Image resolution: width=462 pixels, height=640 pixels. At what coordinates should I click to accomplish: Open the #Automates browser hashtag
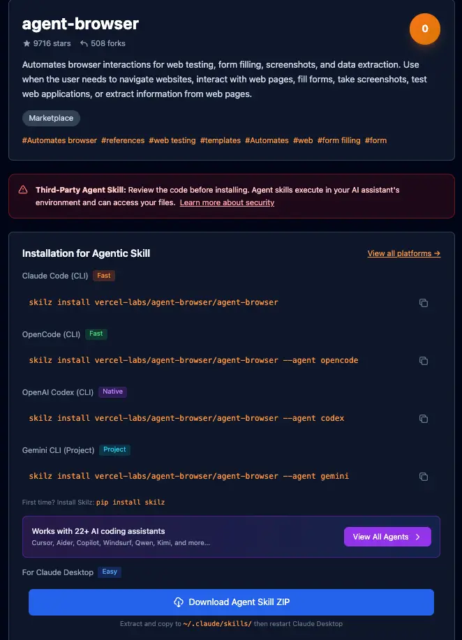tap(59, 140)
